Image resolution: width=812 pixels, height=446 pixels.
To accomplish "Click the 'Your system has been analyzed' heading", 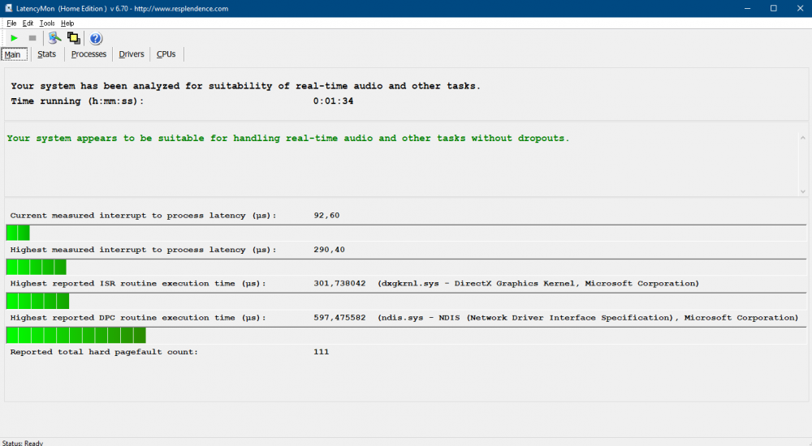I will point(246,86).
